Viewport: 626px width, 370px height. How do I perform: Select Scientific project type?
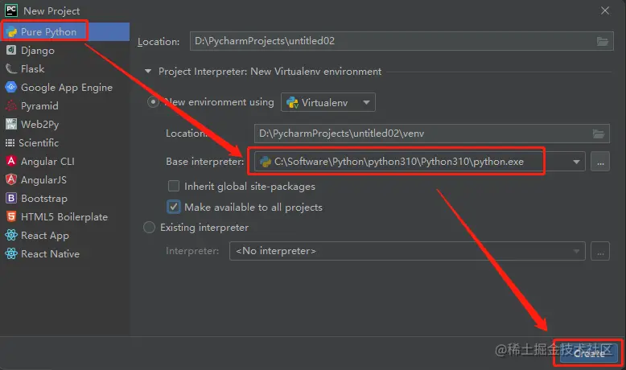pos(65,143)
